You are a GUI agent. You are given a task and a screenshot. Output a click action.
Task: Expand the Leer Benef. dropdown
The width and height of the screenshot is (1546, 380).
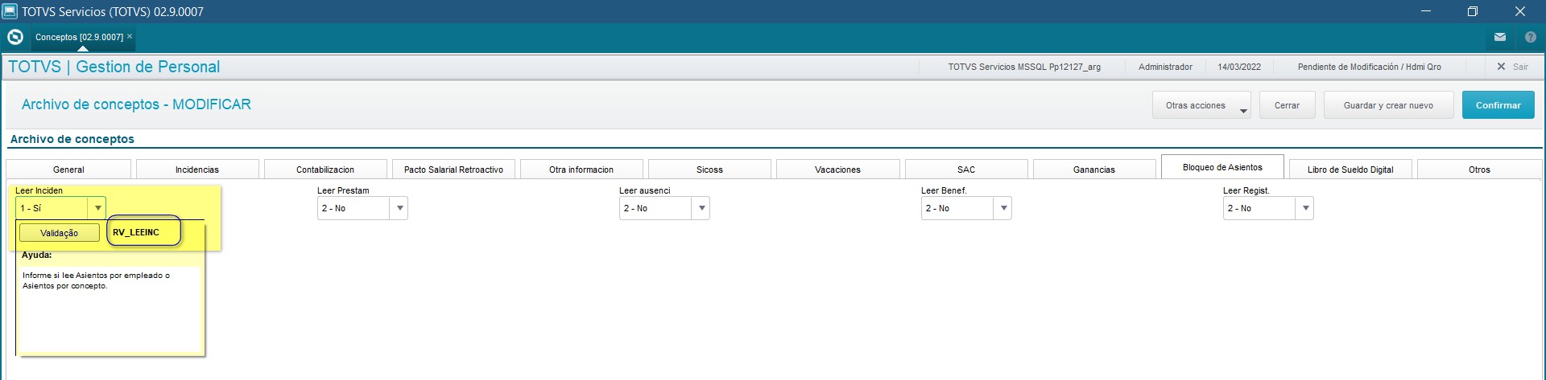pyautogui.click(x=1003, y=208)
